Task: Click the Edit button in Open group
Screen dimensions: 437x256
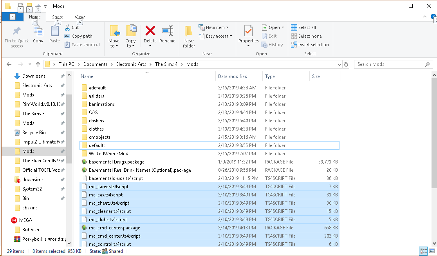Action: (269, 36)
